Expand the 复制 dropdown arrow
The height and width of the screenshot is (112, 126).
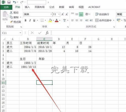click(x=21, y=17)
